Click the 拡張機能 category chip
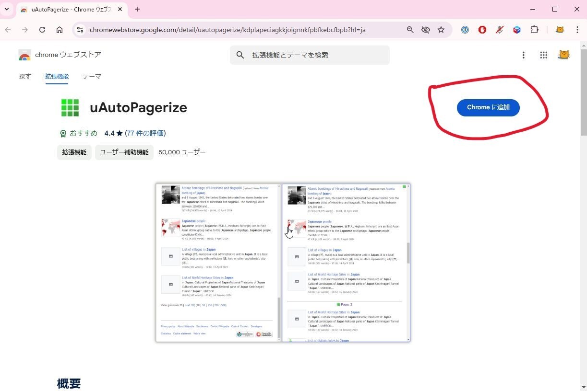The width and height of the screenshot is (587, 391). coord(74,152)
